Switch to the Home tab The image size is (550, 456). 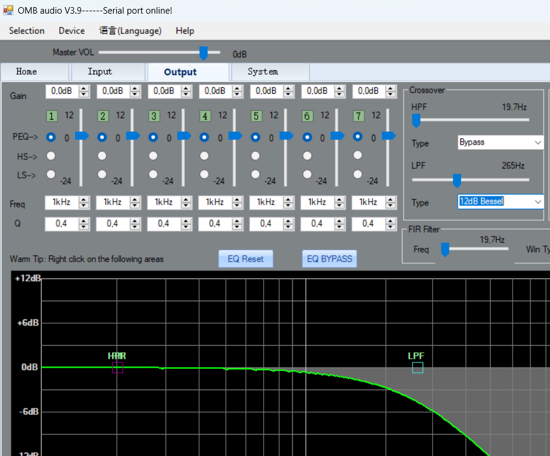34,72
